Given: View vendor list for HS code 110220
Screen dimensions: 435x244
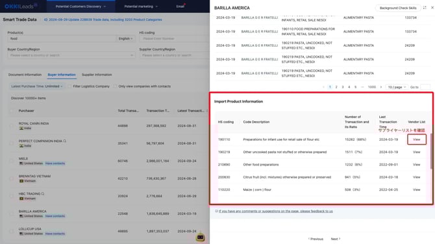Looking at the screenshot, I should (416, 189).
